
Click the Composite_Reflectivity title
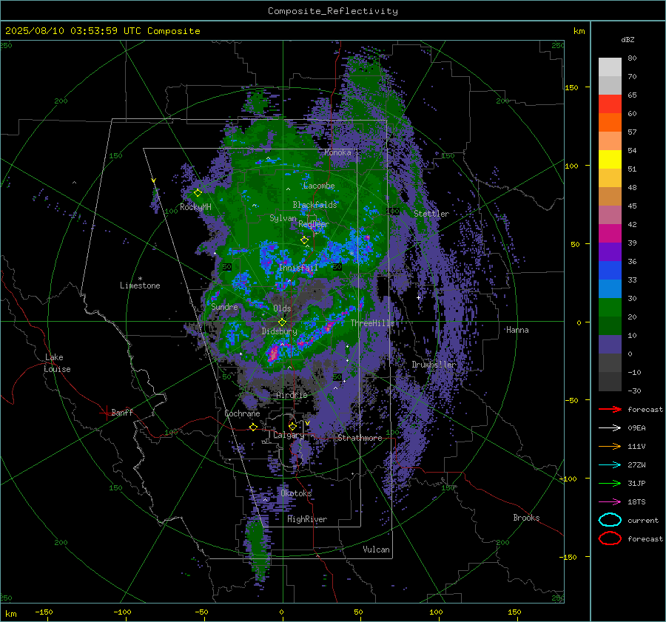click(x=333, y=11)
